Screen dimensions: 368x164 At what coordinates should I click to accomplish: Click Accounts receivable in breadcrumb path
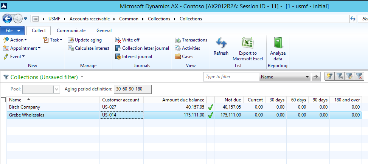(x=89, y=19)
